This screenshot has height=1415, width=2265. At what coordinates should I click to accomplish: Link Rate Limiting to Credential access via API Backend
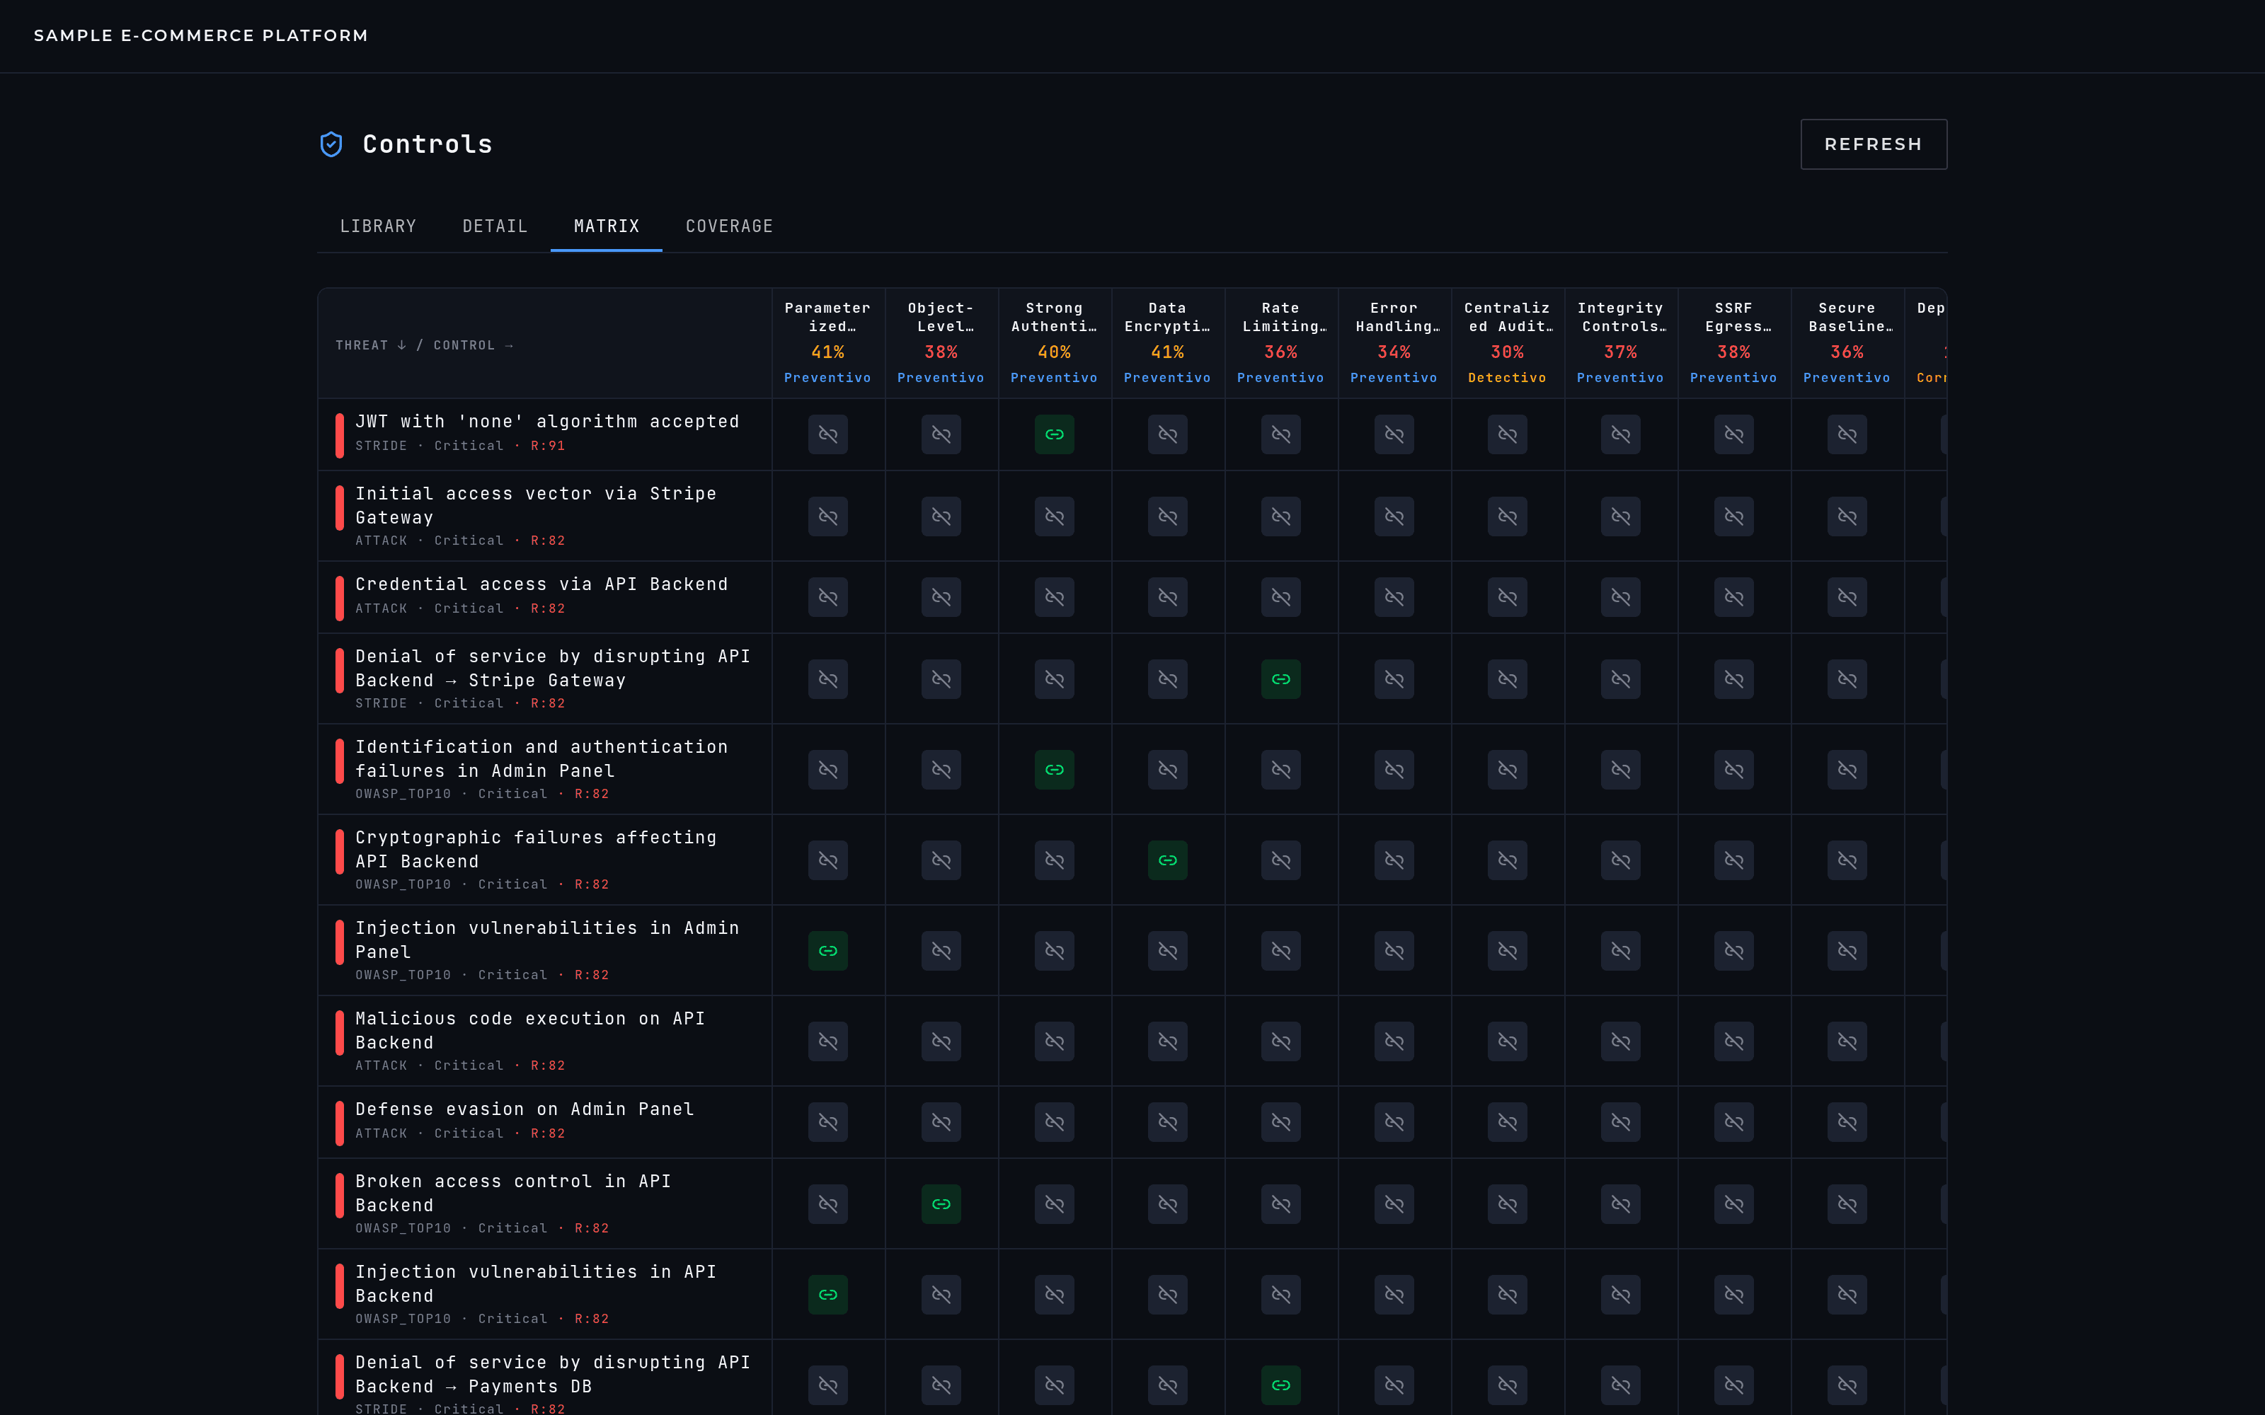click(1280, 597)
